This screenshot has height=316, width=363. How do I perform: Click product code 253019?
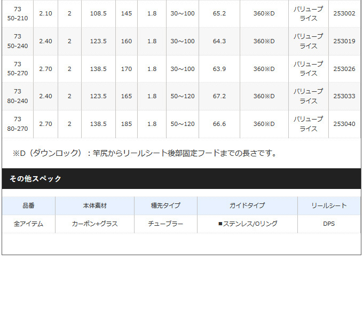(344, 41)
